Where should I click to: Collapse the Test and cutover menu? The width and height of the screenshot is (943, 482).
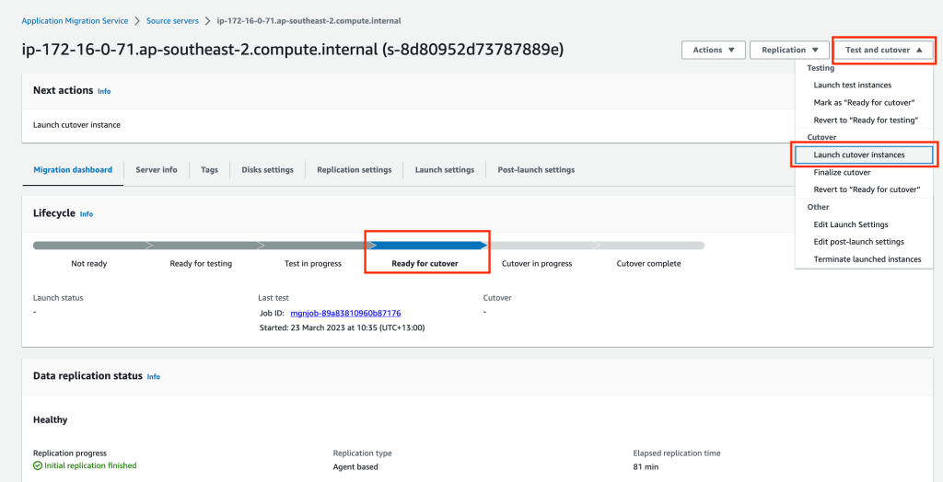(x=883, y=50)
